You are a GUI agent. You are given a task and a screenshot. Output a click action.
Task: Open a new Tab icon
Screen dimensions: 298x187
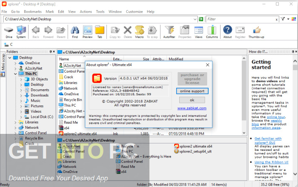[x=100, y=32]
